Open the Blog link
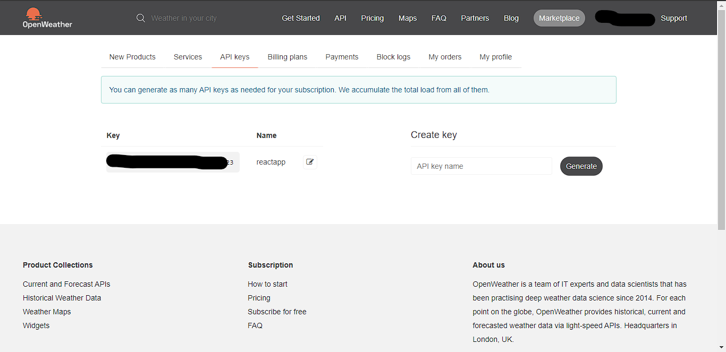This screenshot has width=726, height=352. point(511,18)
